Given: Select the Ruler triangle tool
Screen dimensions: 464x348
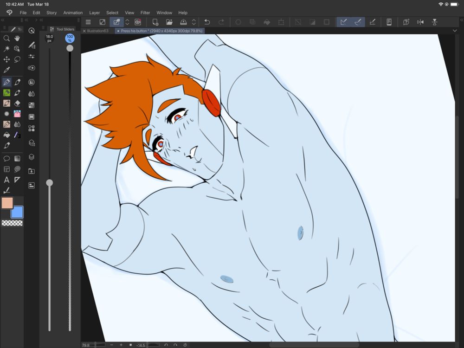Looking at the screenshot, I should point(17,180).
